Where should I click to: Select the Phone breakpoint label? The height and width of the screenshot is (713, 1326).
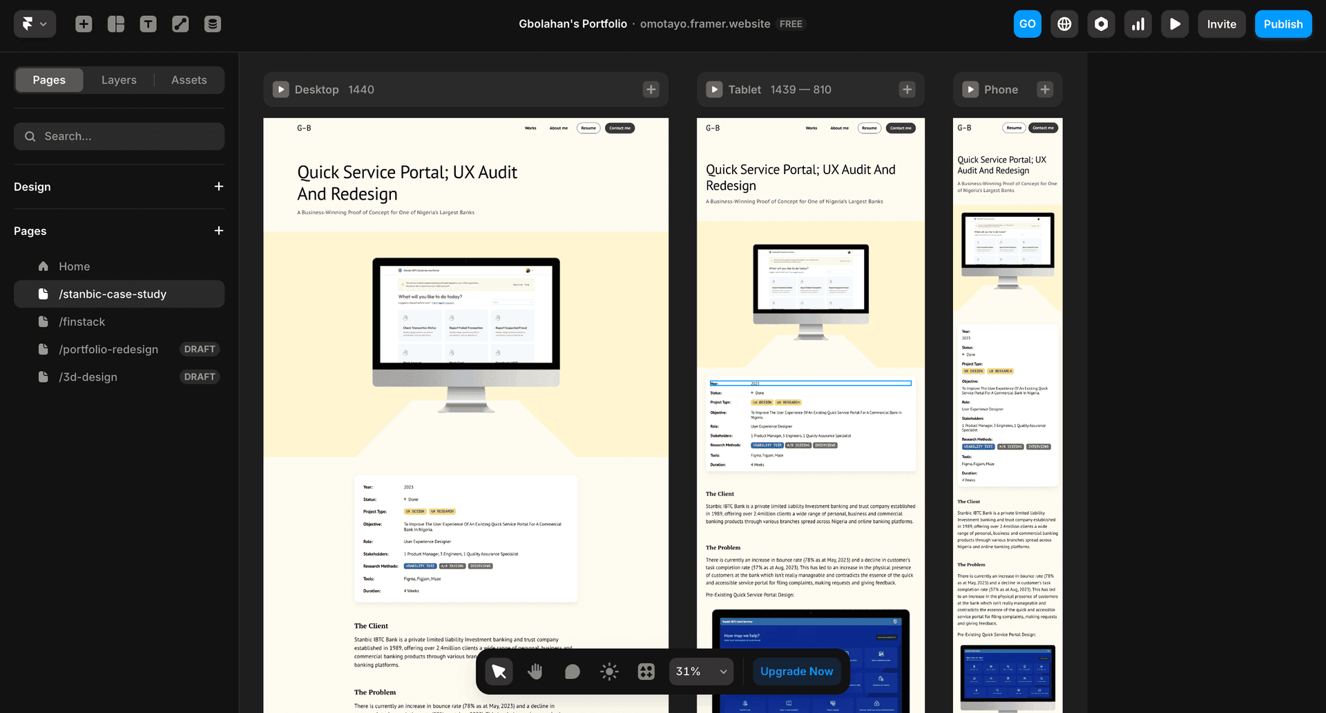1001,90
